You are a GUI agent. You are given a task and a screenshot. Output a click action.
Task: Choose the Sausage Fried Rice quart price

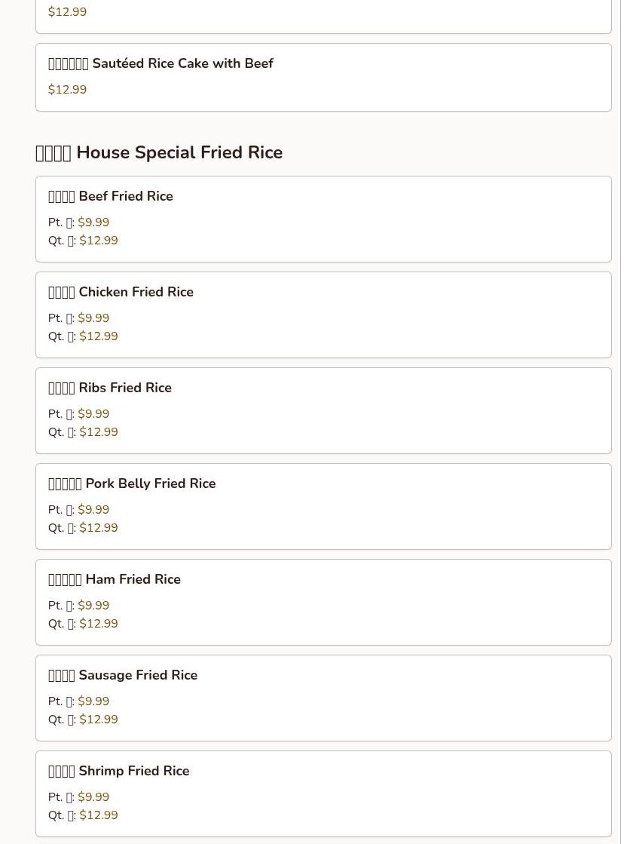(x=99, y=720)
